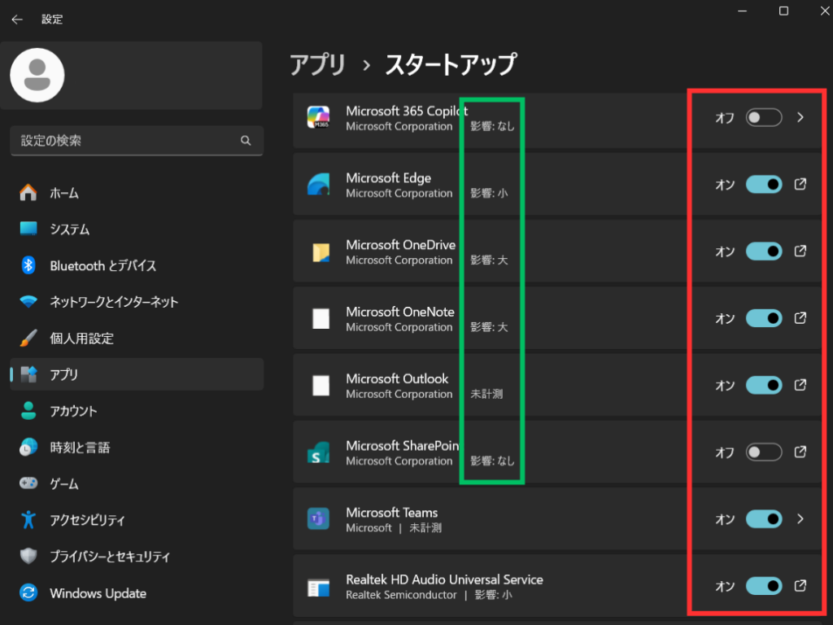Click the search magnifier icon
Screen dimensions: 833x625
(246, 140)
